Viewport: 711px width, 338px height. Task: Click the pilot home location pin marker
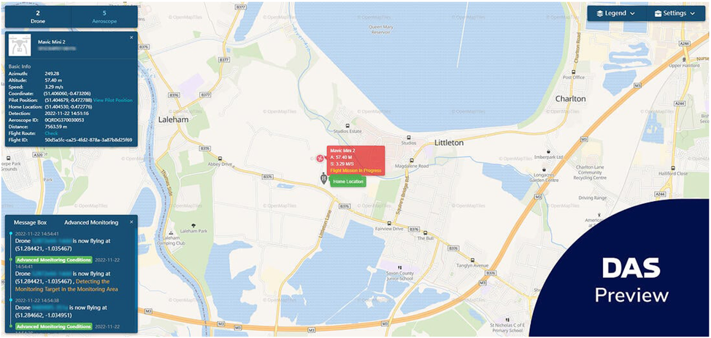coord(323,178)
